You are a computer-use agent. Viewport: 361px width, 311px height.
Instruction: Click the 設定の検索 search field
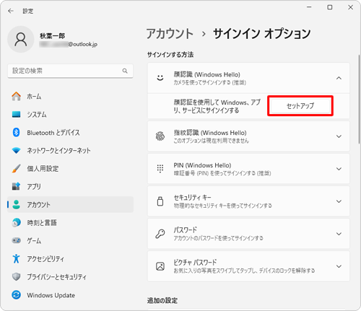click(x=70, y=71)
